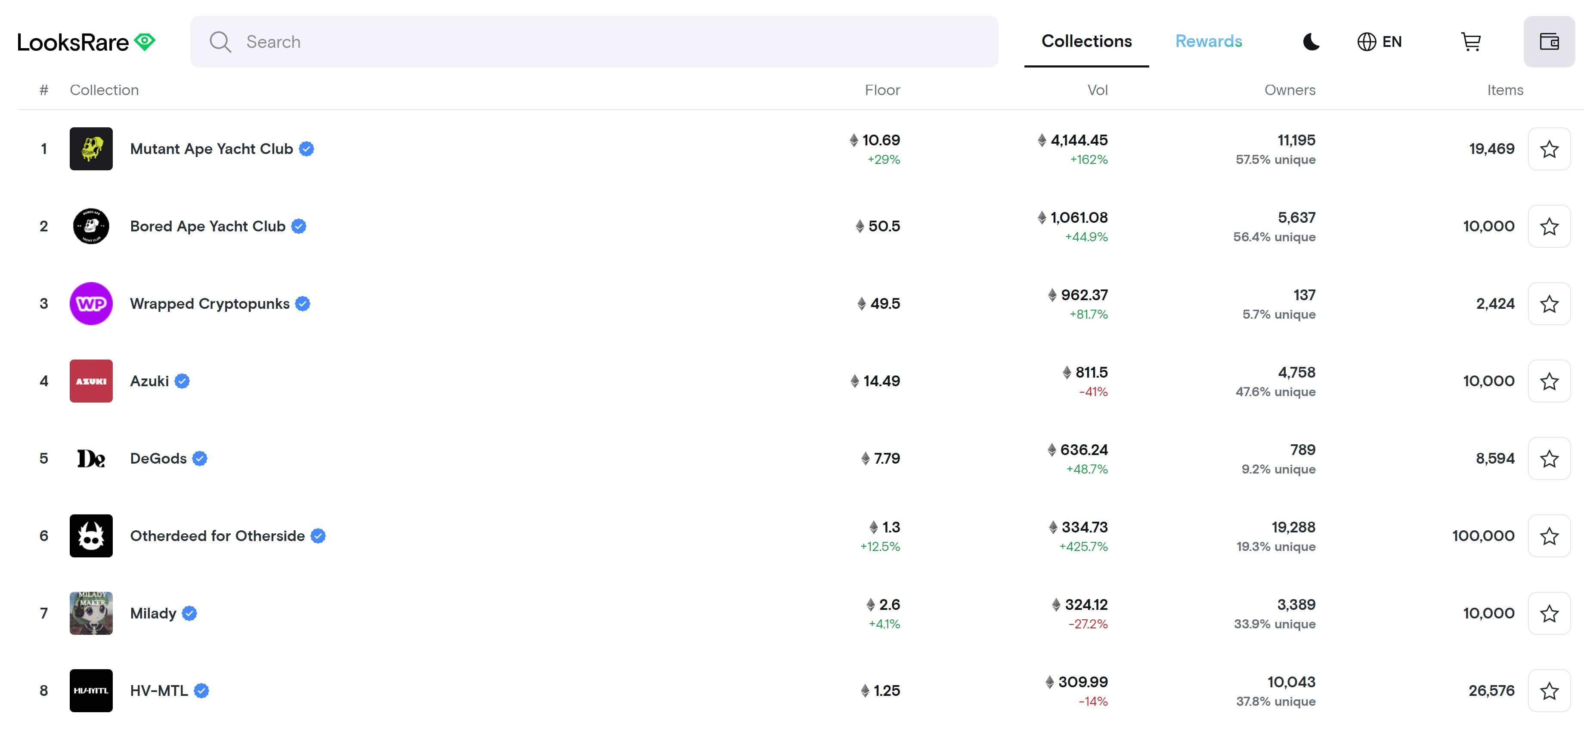Click the Otherdeed Koda skull icon
Screen dimensions: 1593x732
pyautogui.click(x=91, y=536)
